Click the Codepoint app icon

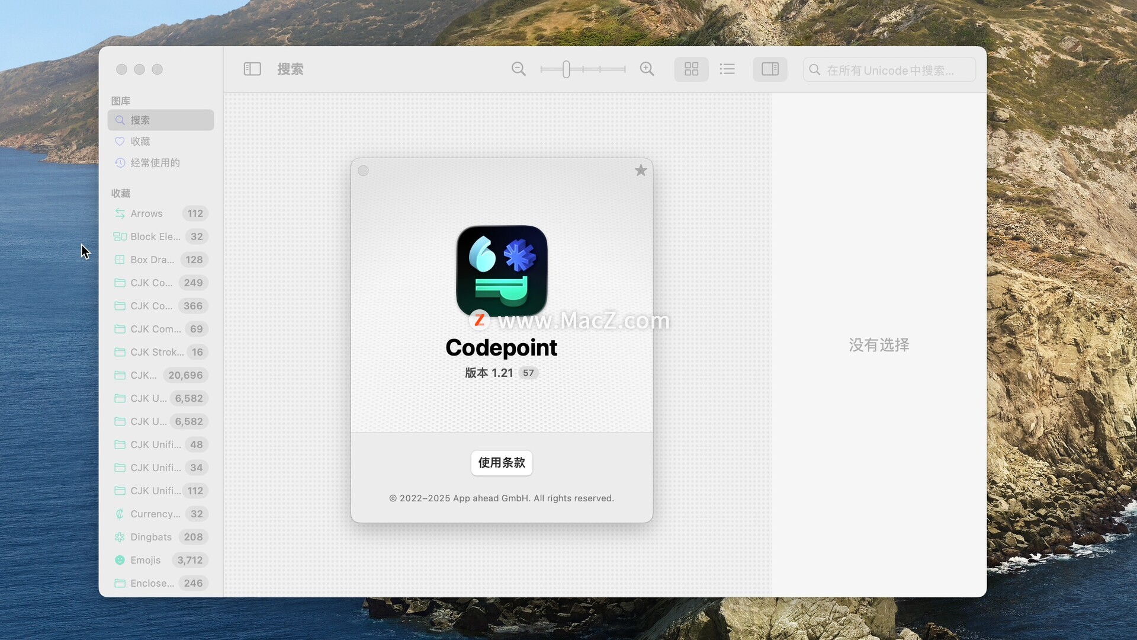pos(502,271)
